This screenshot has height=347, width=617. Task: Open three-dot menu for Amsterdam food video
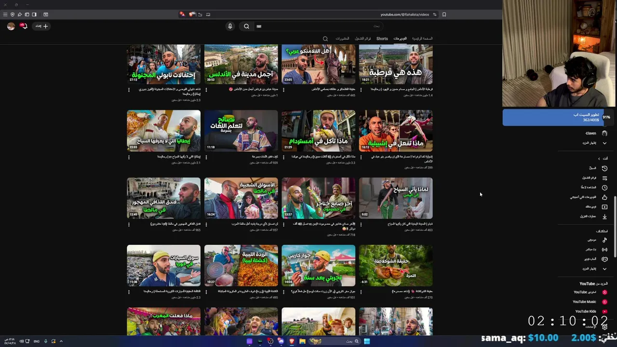[x=283, y=157]
